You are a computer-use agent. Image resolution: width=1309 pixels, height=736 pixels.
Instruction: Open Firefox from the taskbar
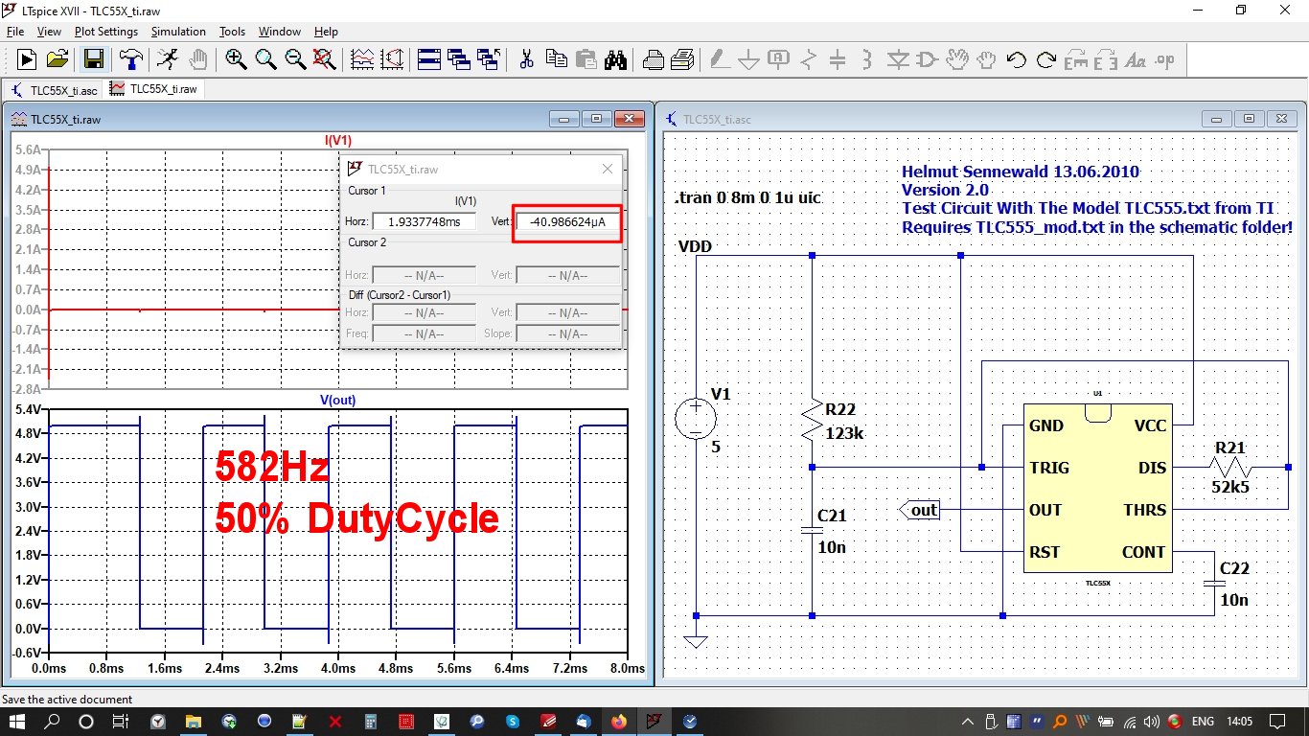click(x=619, y=721)
